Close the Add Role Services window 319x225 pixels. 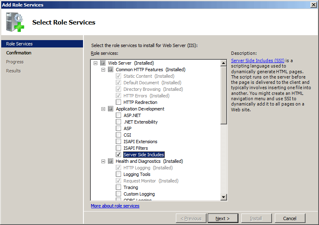313,4
